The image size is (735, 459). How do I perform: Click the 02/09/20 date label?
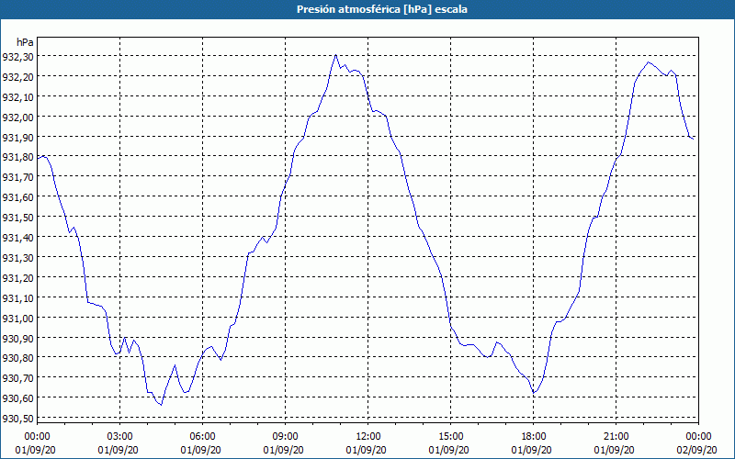[697, 450]
